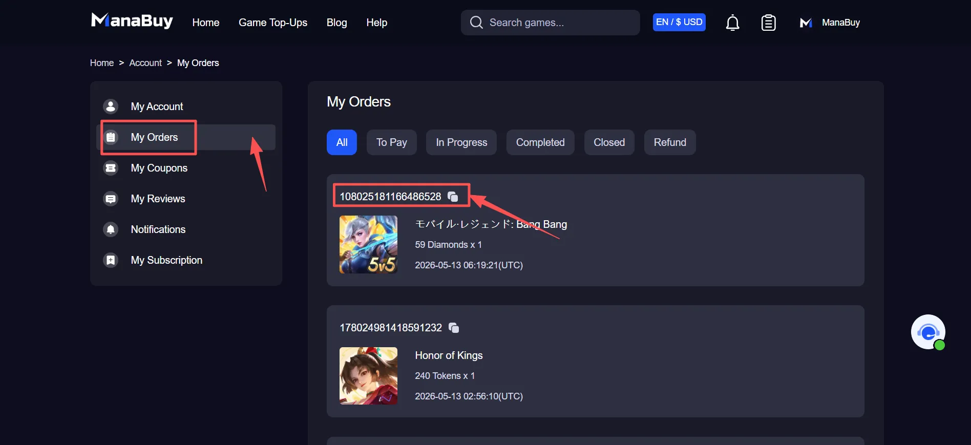Go to Home in the top navigation

(x=206, y=23)
